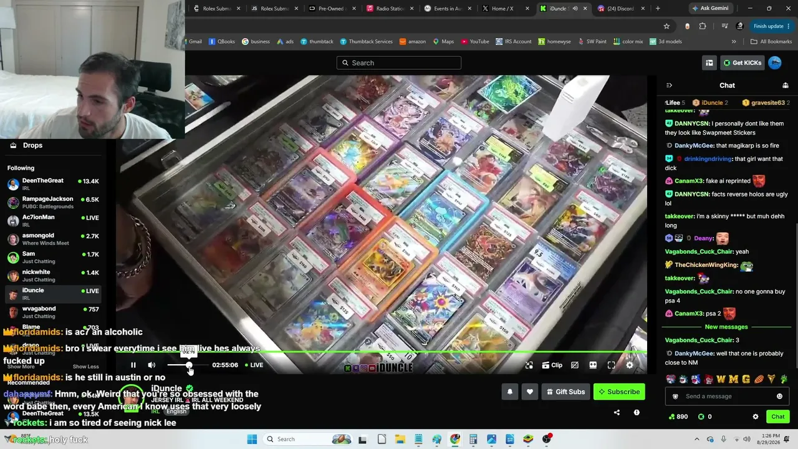Open the Kick header panel icon beside Get KICKs
Screen dimensions: 798x449
pos(709,63)
